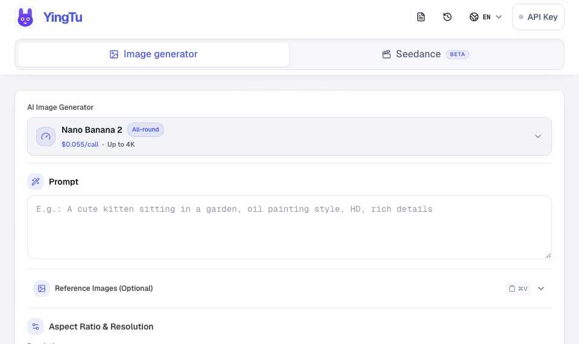Click the speedometer icon for Nano Banana 2

click(x=46, y=137)
